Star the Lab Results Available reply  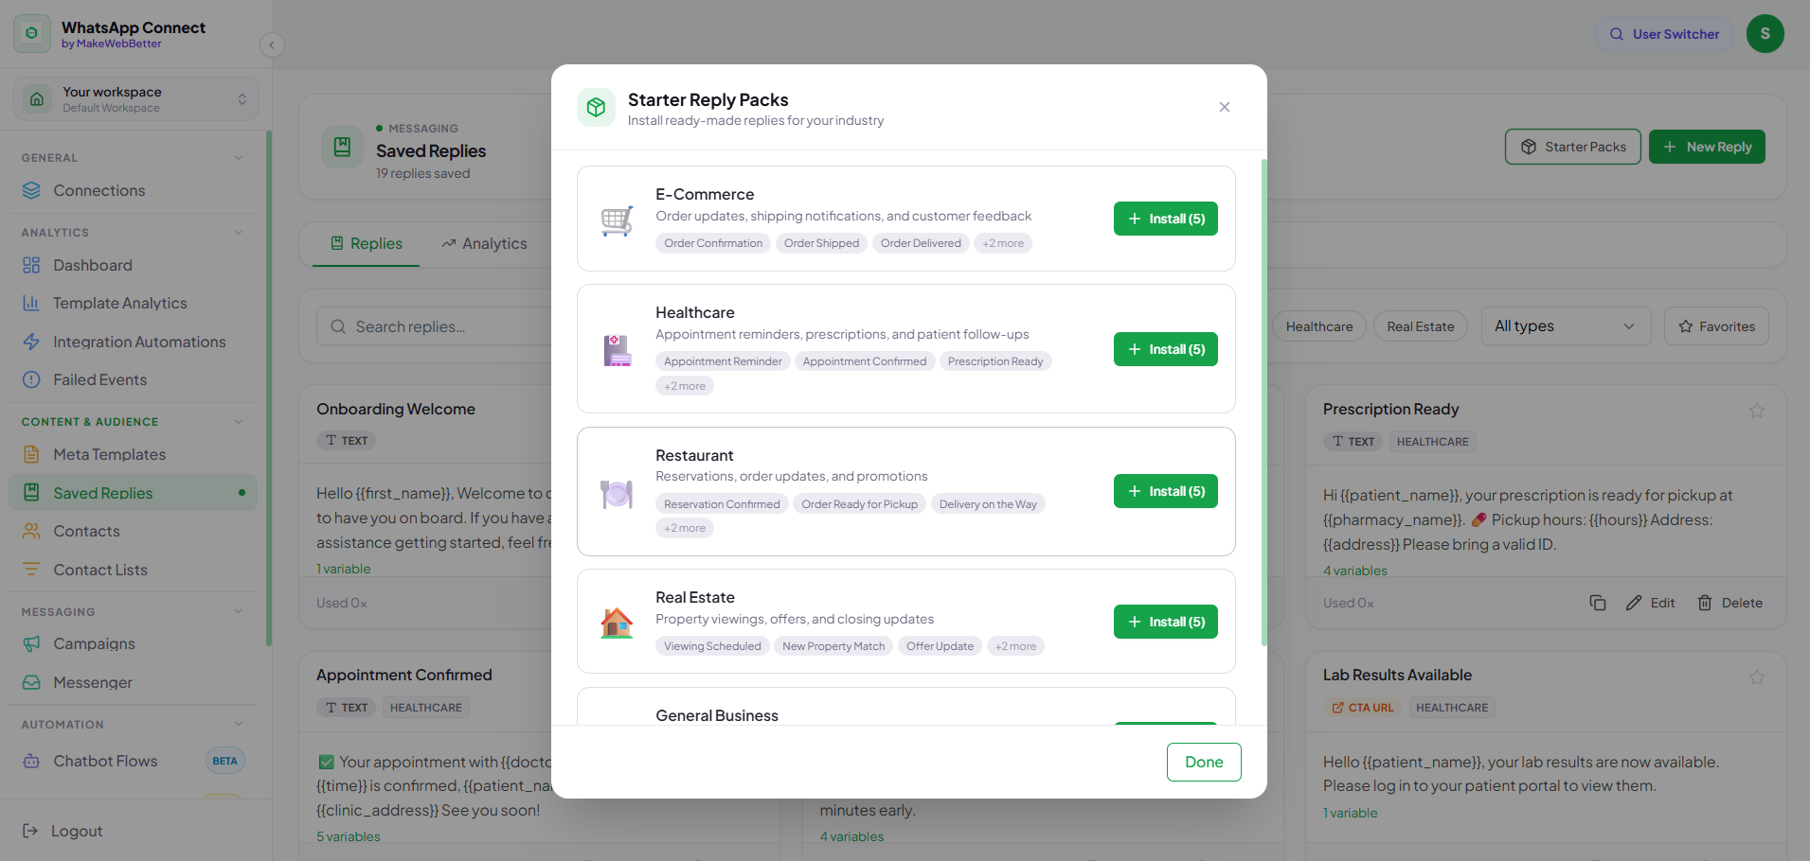(x=1757, y=677)
